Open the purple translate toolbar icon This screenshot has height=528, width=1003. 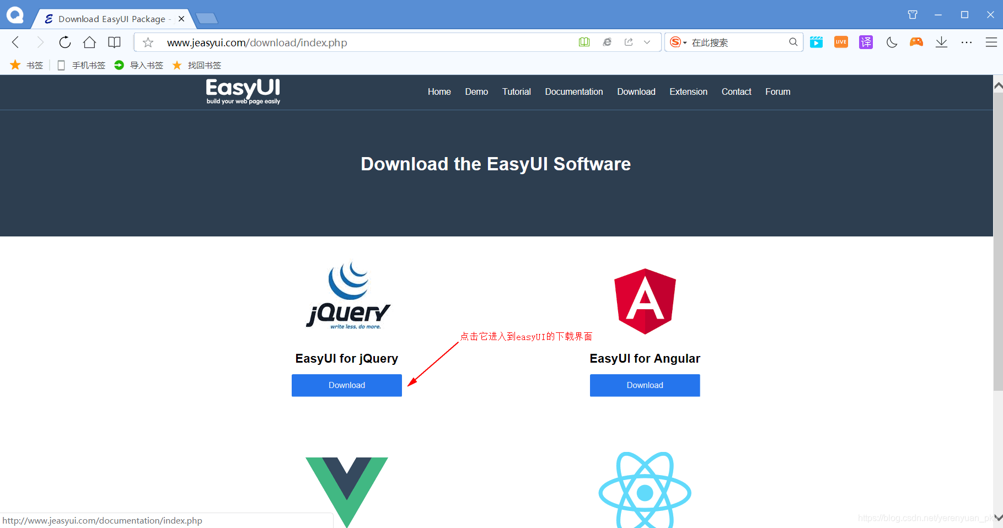coord(866,42)
